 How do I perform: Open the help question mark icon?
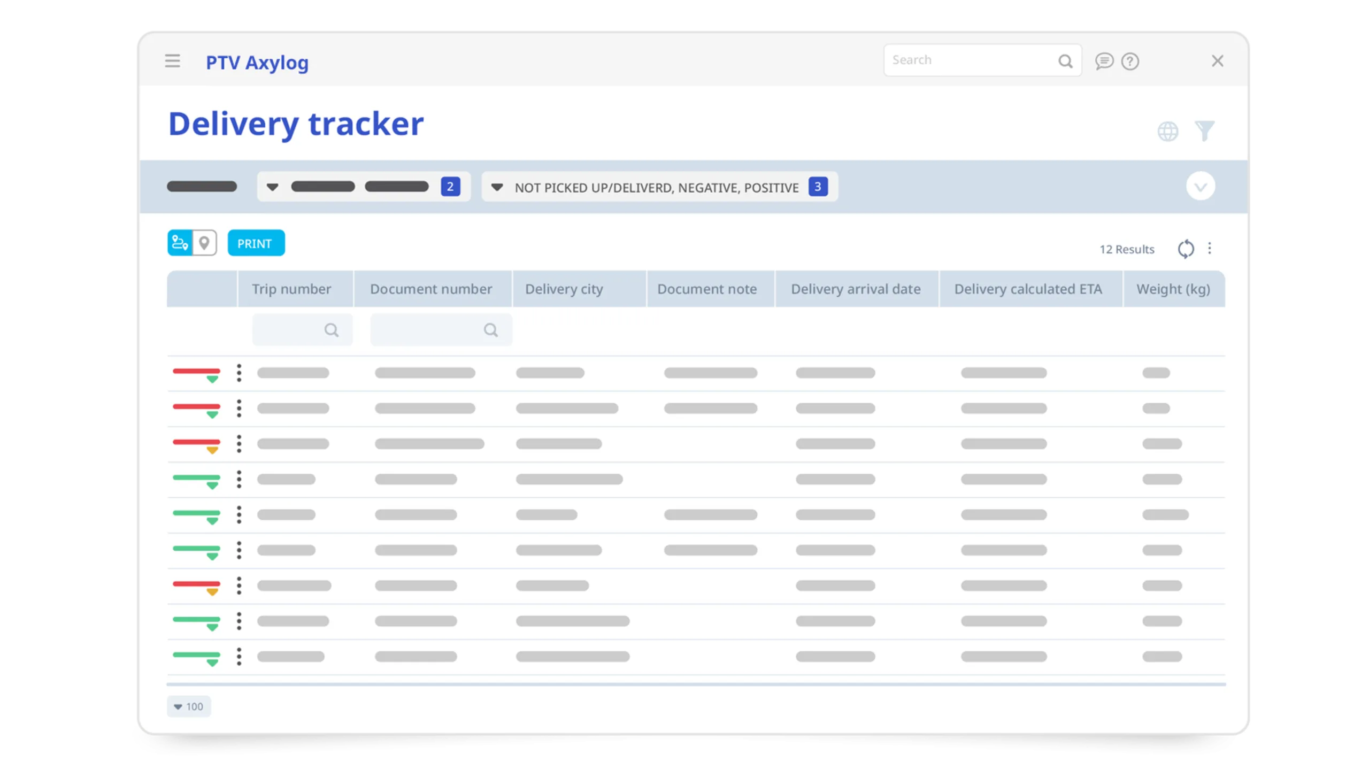coord(1130,61)
